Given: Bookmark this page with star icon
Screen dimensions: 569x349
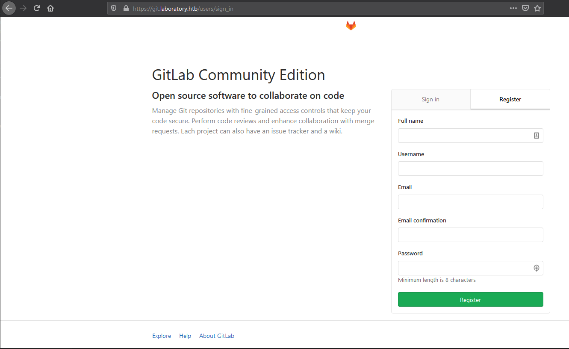Looking at the screenshot, I should point(537,8).
